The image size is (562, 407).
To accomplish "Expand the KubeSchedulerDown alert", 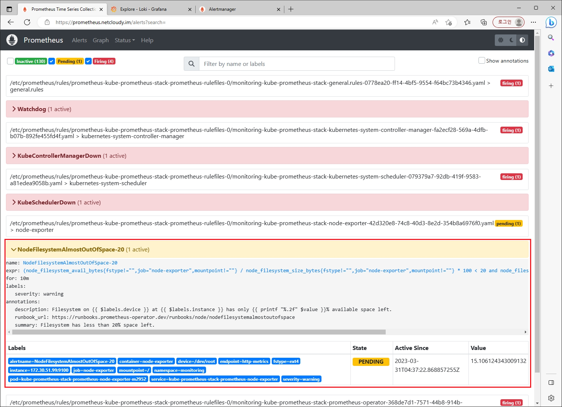I will pyautogui.click(x=267, y=202).
